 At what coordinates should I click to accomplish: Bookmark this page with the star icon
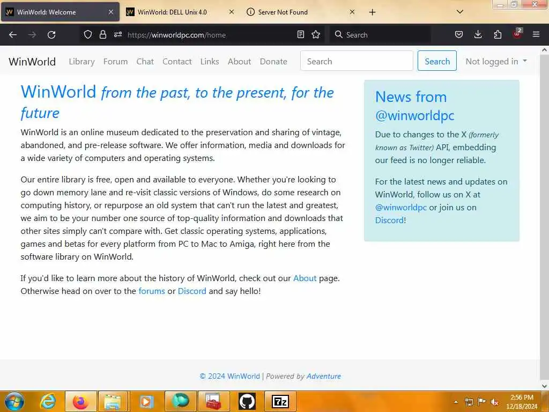[x=316, y=35]
